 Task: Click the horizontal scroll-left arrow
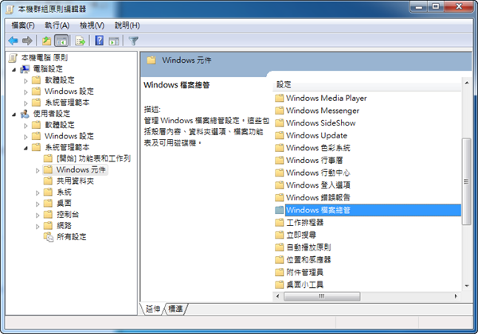coord(277,296)
